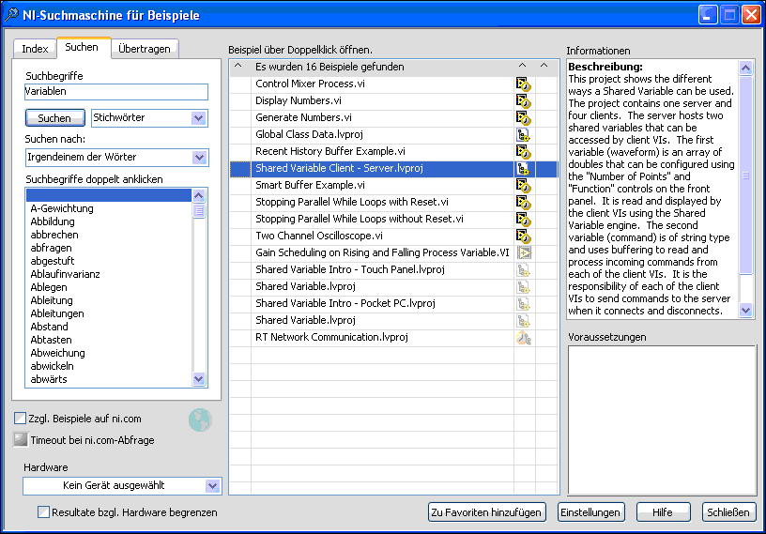The image size is (766, 534).
Task: Click the Timeout bei ni.com-Abfrage indicator
Action: coord(21,439)
